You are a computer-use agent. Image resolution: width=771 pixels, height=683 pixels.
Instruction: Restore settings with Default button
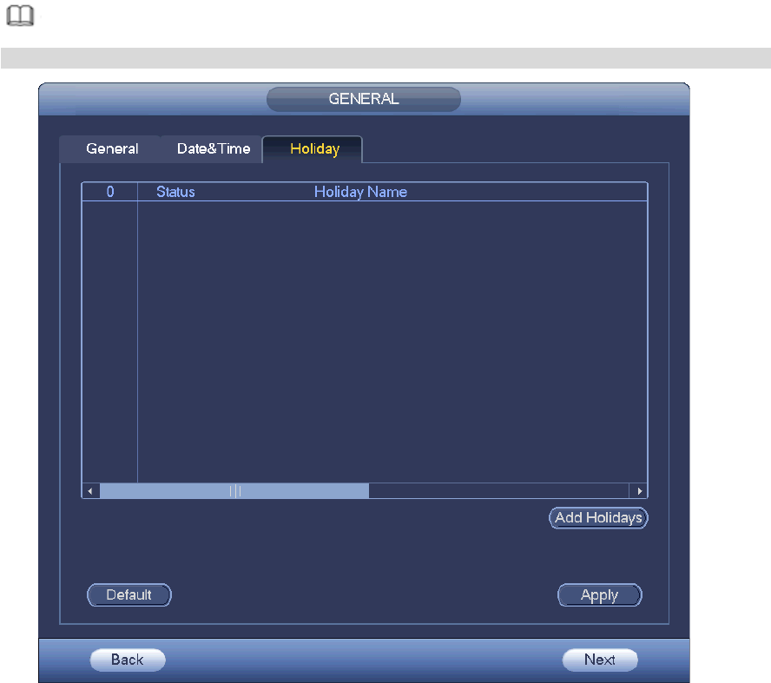tap(129, 595)
